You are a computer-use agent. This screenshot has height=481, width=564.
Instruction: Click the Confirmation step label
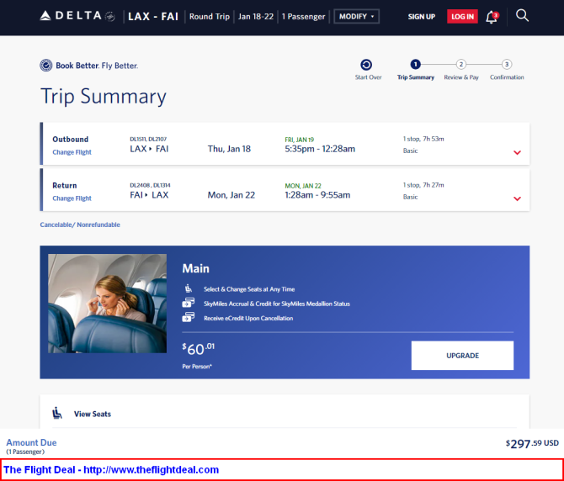[x=507, y=77]
